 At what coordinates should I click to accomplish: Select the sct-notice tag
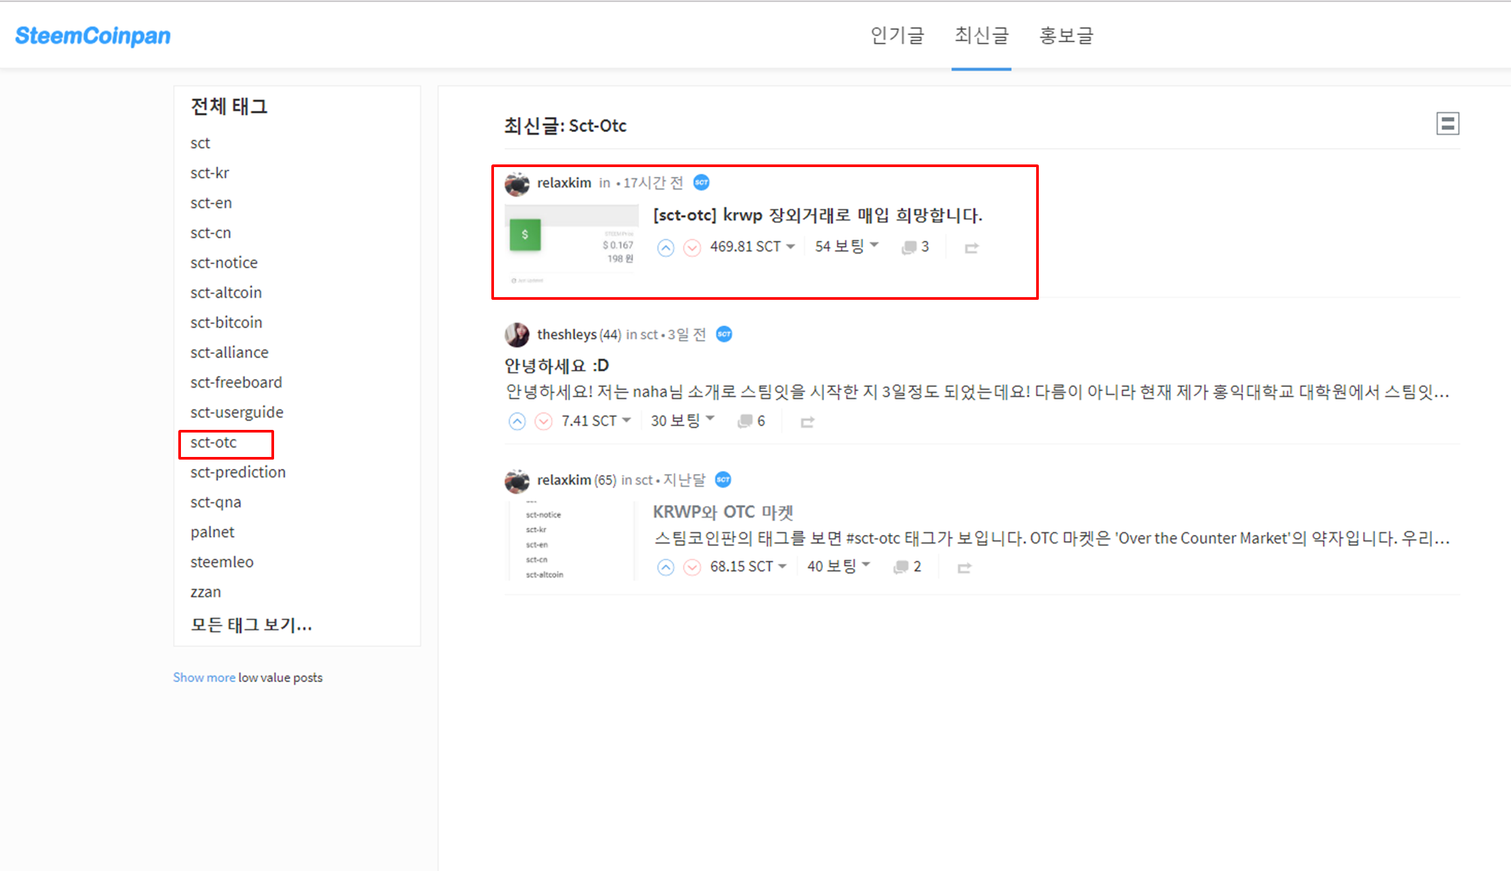(x=224, y=262)
